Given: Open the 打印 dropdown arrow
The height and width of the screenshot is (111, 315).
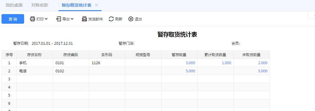Looking at the screenshot, I should [x=46, y=19].
